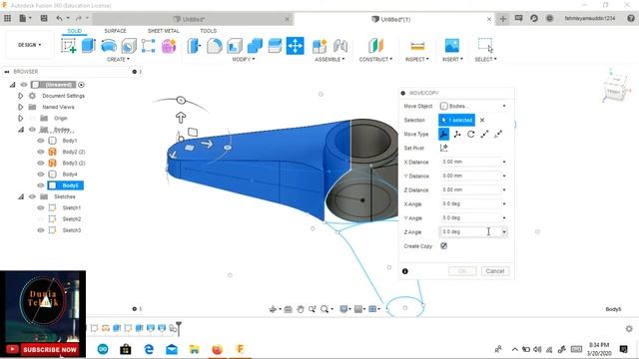Select the Create Sketch tool
This screenshot has width=639, height=359.
69,46
